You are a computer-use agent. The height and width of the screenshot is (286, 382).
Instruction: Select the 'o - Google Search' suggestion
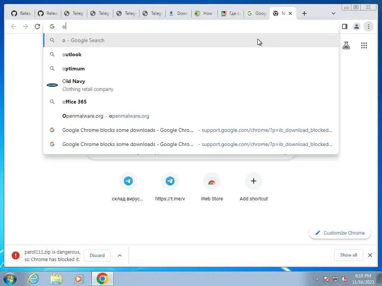pyautogui.click(x=191, y=40)
